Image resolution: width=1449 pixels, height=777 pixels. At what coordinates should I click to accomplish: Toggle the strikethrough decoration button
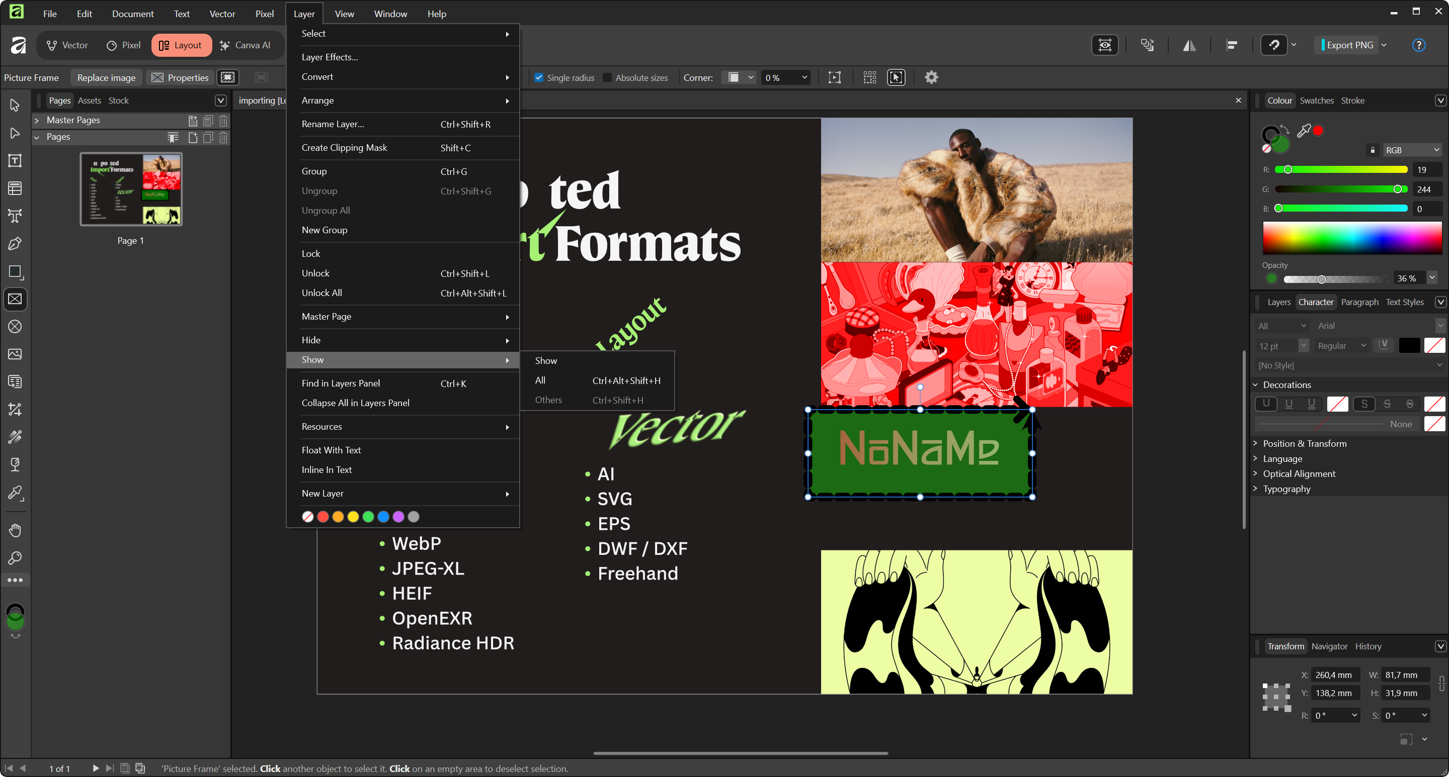[x=1387, y=404]
